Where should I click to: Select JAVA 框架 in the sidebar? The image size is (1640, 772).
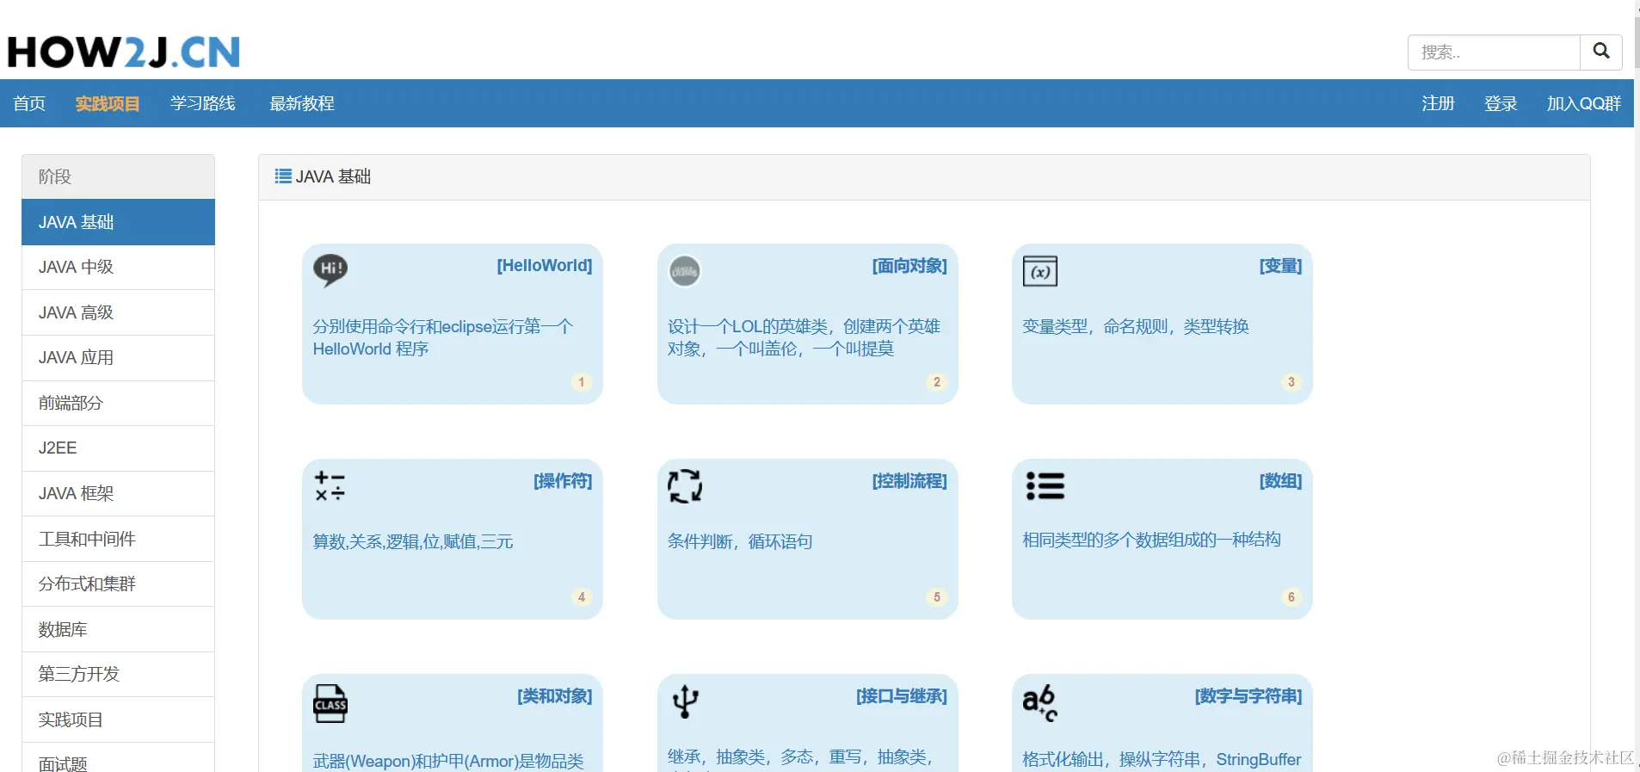[x=118, y=493]
